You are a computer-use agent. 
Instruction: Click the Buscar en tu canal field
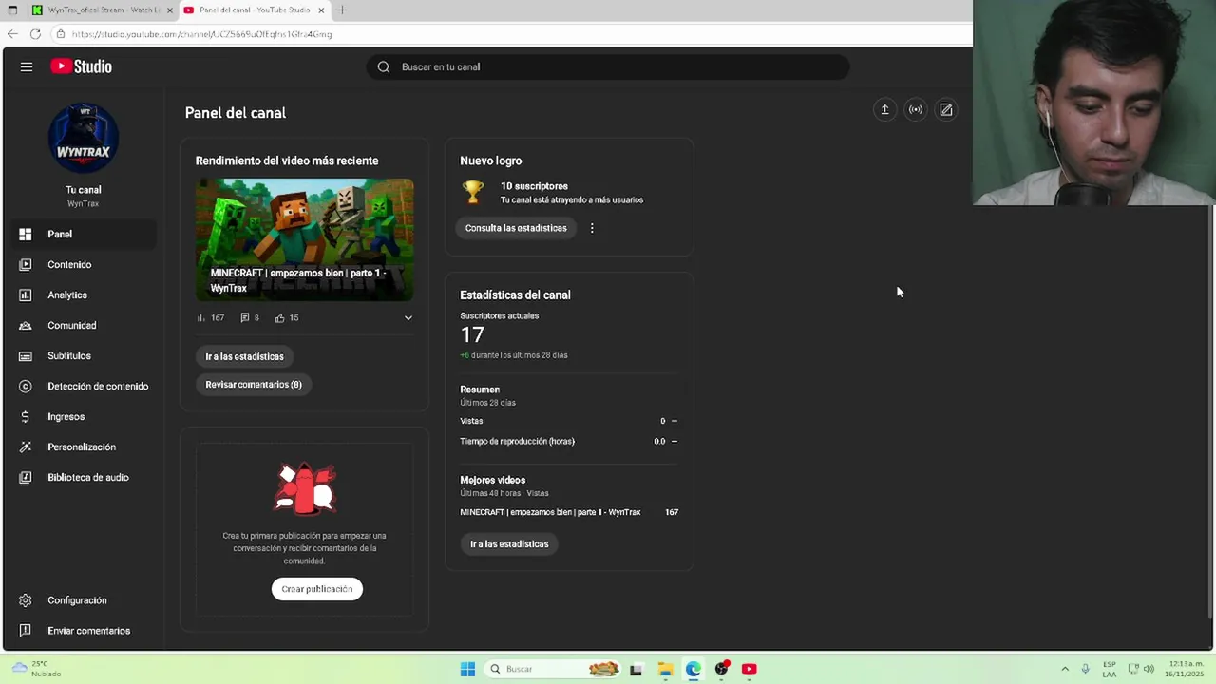click(x=608, y=66)
